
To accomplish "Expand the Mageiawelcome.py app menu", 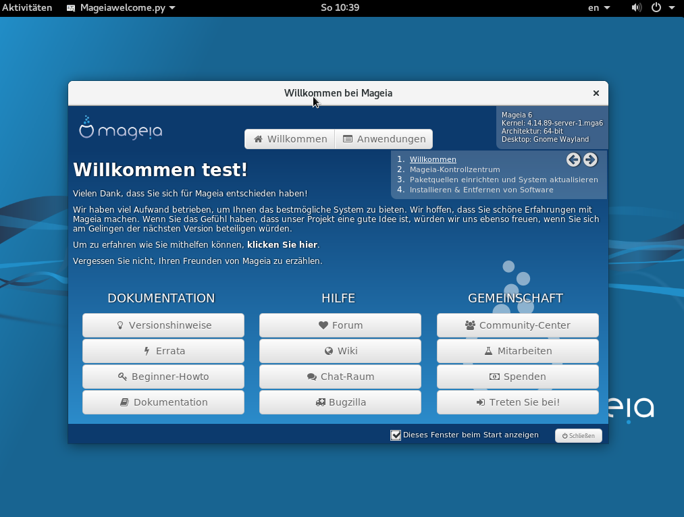I will [x=122, y=7].
